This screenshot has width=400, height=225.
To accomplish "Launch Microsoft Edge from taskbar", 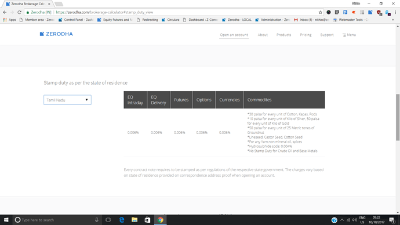I will point(122,220).
